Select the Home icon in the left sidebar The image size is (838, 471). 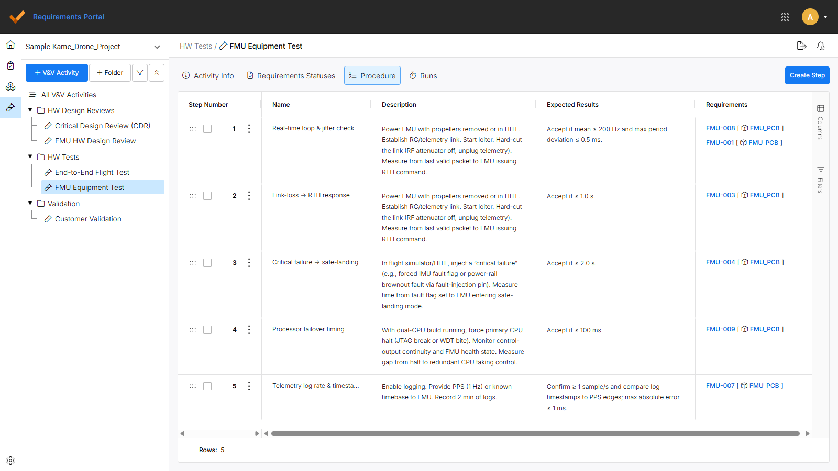click(x=10, y=44)
